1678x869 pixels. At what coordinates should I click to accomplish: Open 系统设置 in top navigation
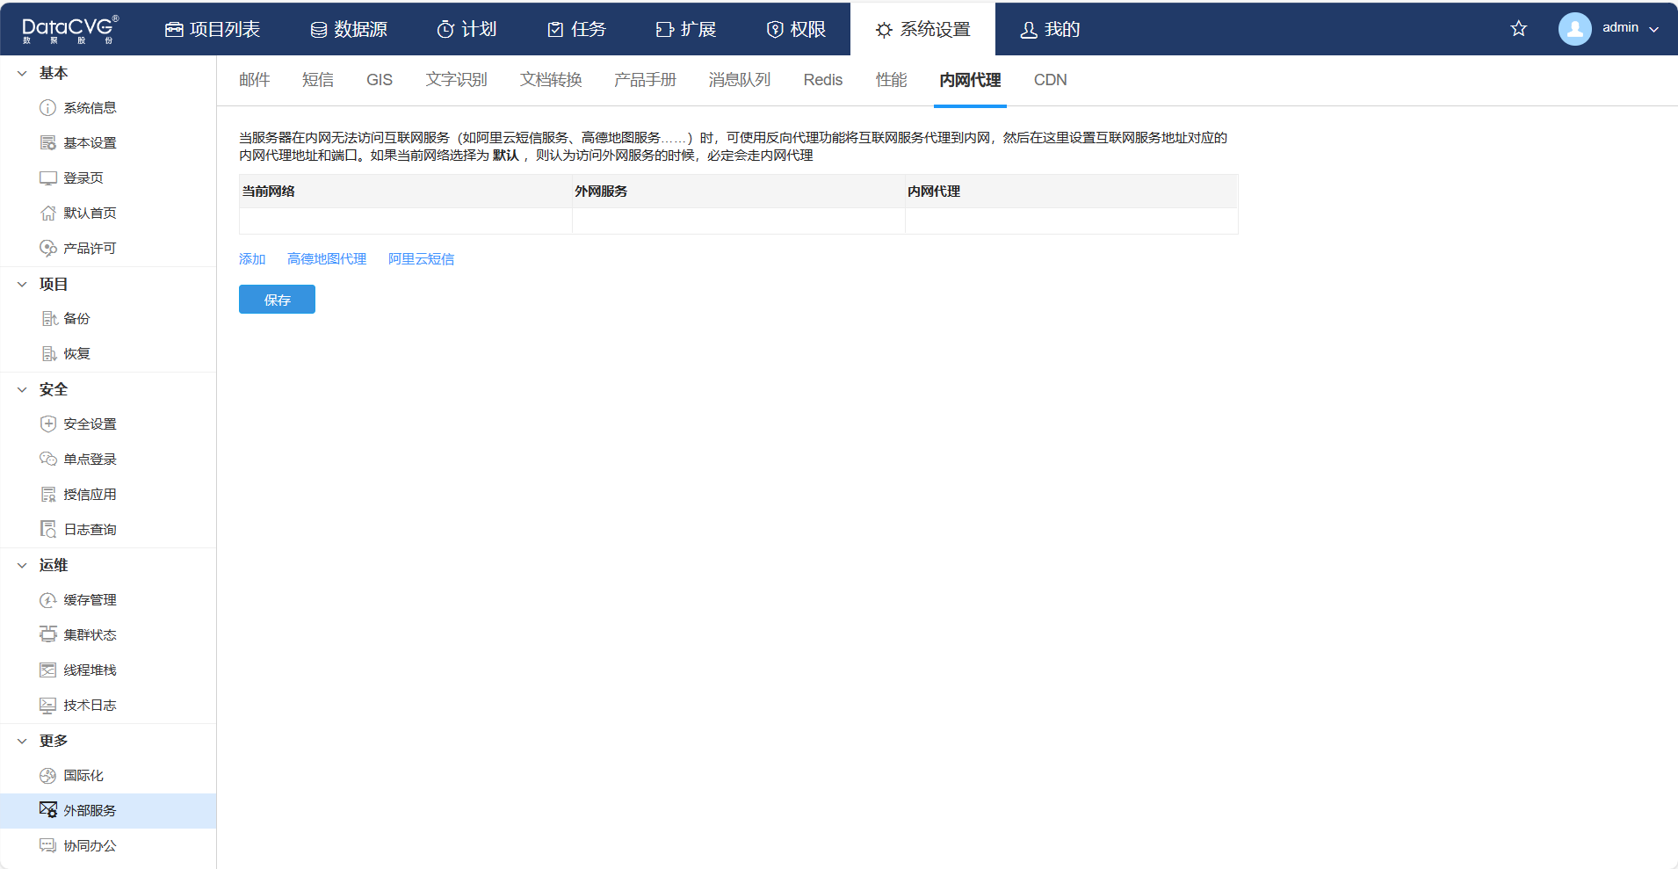point(922,29)
